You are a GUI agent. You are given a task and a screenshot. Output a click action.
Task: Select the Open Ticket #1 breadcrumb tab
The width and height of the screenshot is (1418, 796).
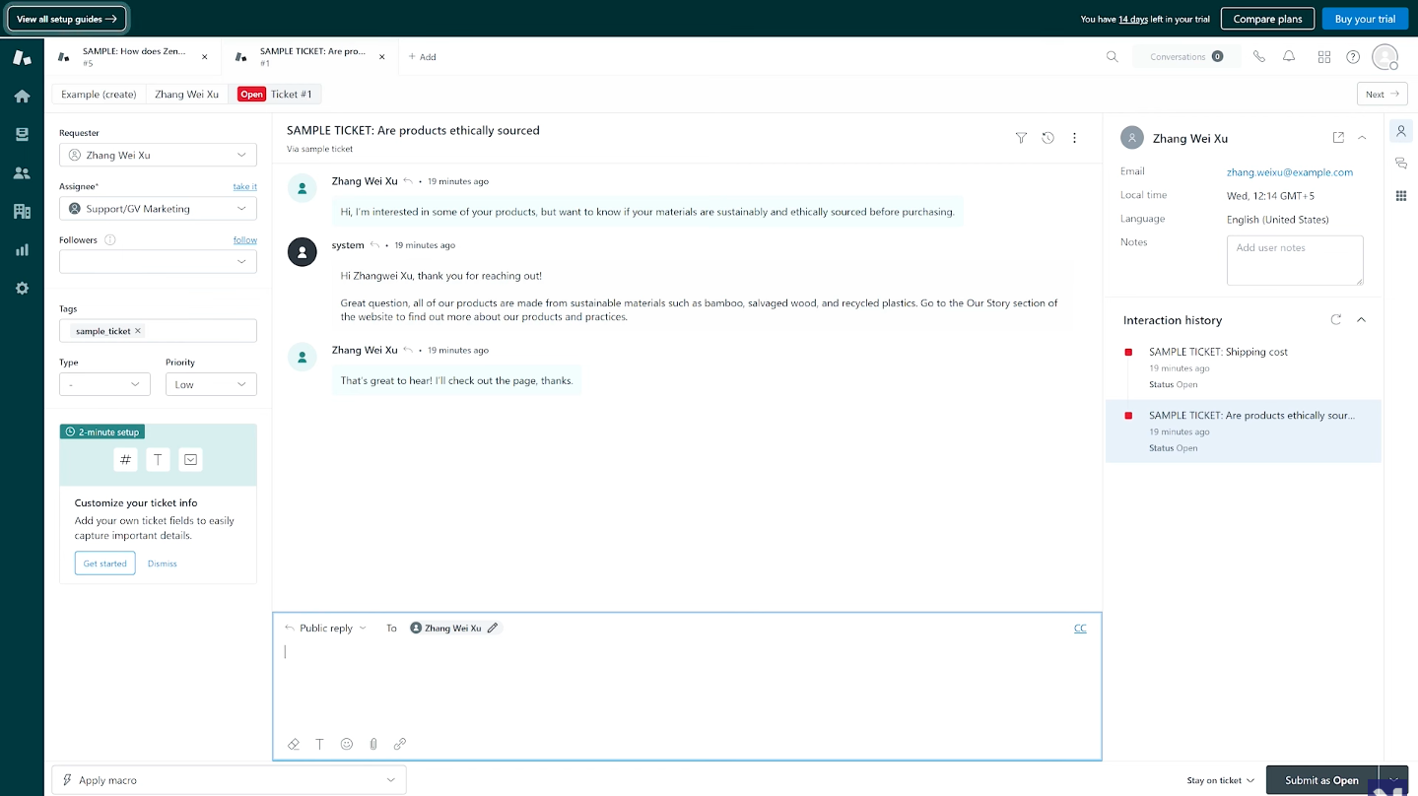(x=275, y=95)
